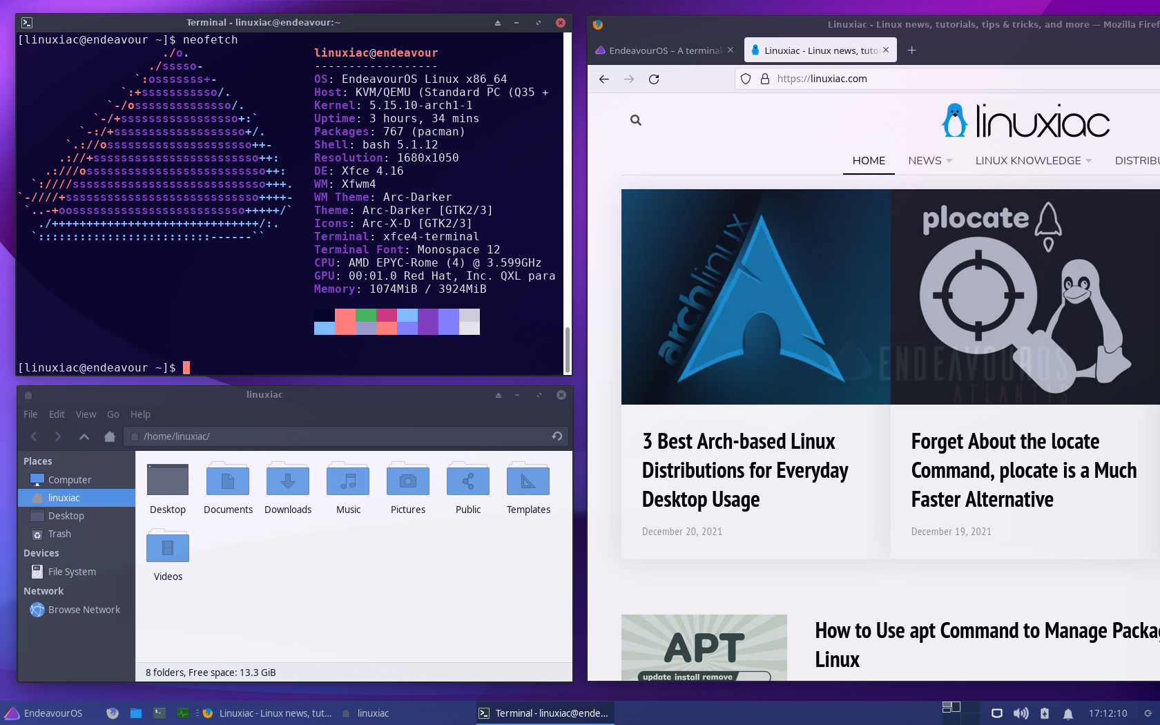Go to the parent folder with up arrow
This screenshot has height=725, width=1160.
84,436
